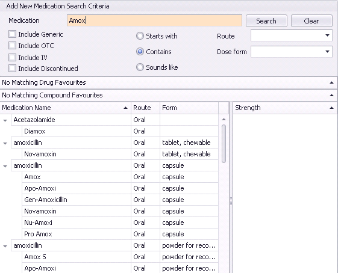Screen dimensions: 338x273
Task: Check the Include OTC option
Action: [12, 46]
